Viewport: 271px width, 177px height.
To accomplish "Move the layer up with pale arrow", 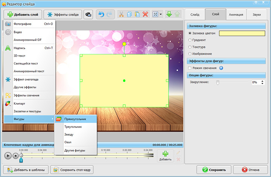I will [177, 14].
